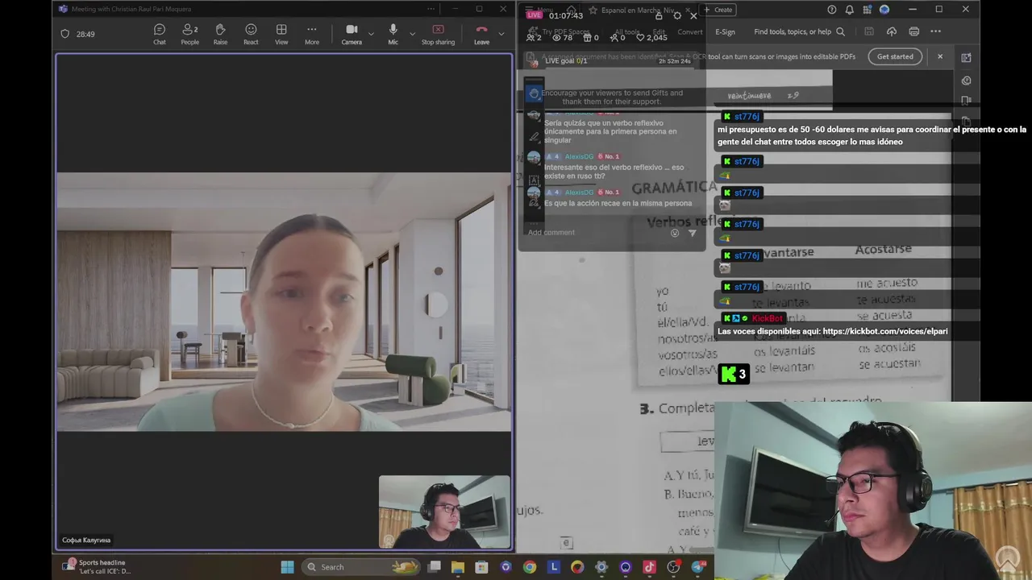Click the Create button in Acrobat
1032x580 pixels.
click(718, 10)
